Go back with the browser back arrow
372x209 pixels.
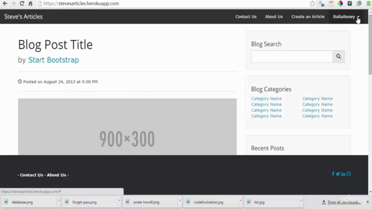tap(5, 3)
